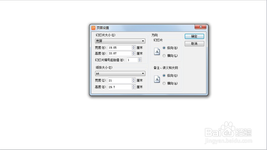This screenshot has width=267, height=150.
Task: Decrease 幻灯片编号起始值 with down arrow
Action: click(x=140, y=61)
